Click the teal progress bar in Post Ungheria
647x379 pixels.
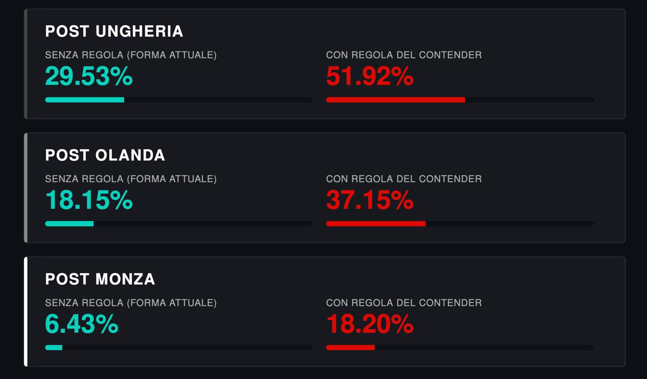pyautogui.click(x=179, y=100)
